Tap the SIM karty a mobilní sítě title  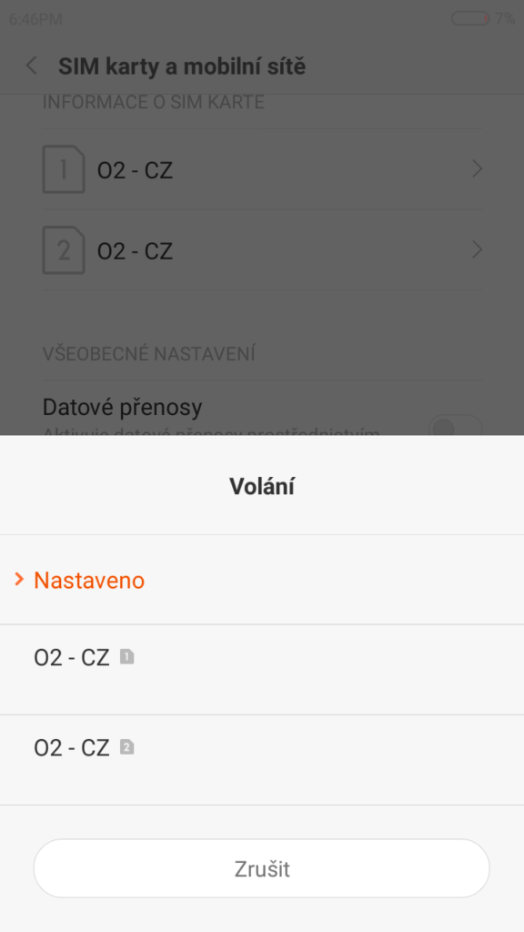182,66
